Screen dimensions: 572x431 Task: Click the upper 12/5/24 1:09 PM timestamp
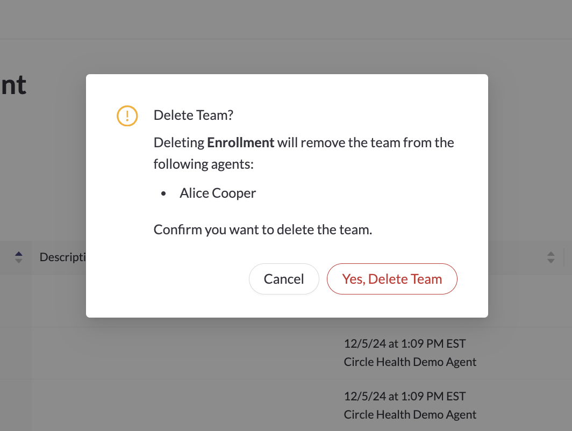pyautogui.click(x=404, y=343)
